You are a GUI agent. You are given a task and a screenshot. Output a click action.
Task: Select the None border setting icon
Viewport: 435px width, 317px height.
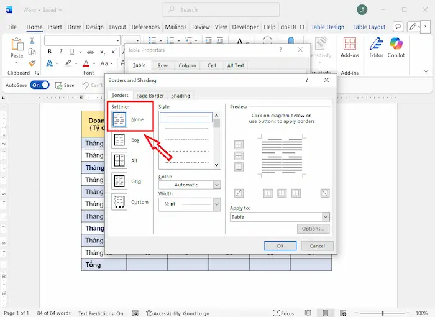coord(119,120)
